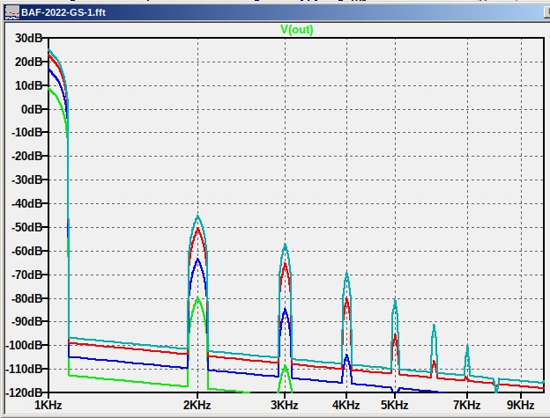This screenshot has width=550, height=418.
Task: Click the -80dB vertical axis label
Action: [27, 298]
